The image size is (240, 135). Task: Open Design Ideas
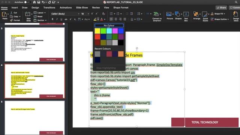click(x=236, y=16)
